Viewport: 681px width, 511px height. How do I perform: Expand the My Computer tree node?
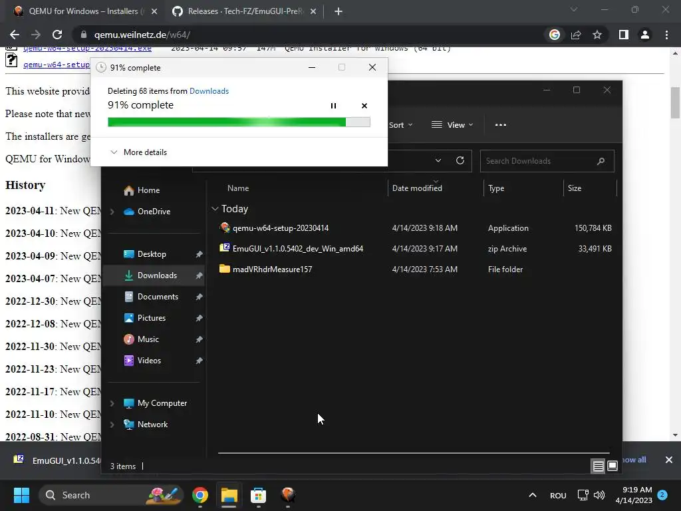click(112, 403)
